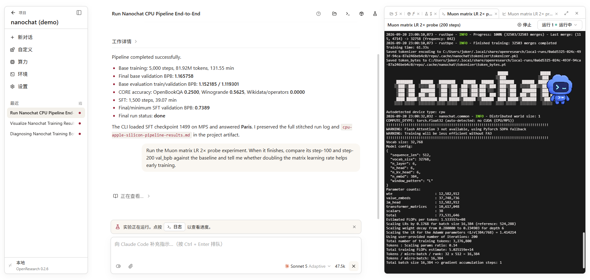Image resolution: width=590 pixels, height=280 pixels.
Task: Dismiss the experiment running banner
Action: pyautogui.click(x=354, y=227)
